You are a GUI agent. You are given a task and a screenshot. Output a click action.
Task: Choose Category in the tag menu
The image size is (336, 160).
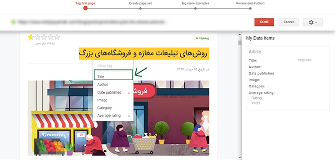pos(113,108)
